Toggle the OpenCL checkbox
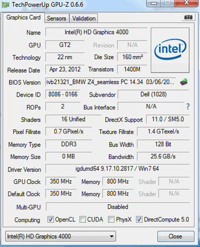 50,219
